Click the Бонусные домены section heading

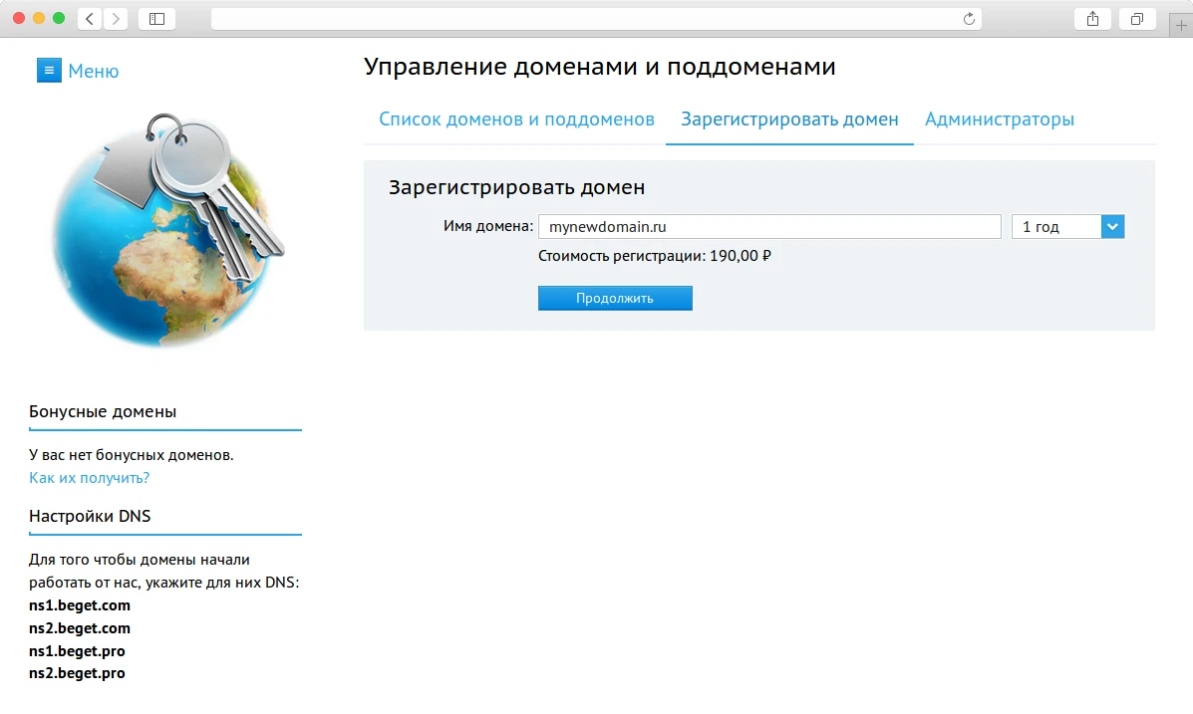click(103, 411)
